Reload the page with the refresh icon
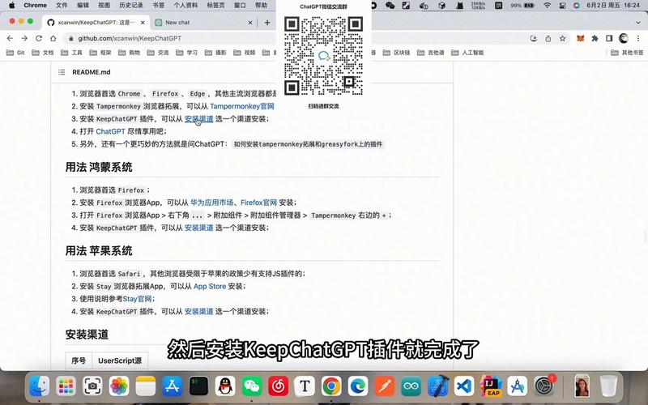The height and width of the screenshot is (405, 648). pos(40,38)
